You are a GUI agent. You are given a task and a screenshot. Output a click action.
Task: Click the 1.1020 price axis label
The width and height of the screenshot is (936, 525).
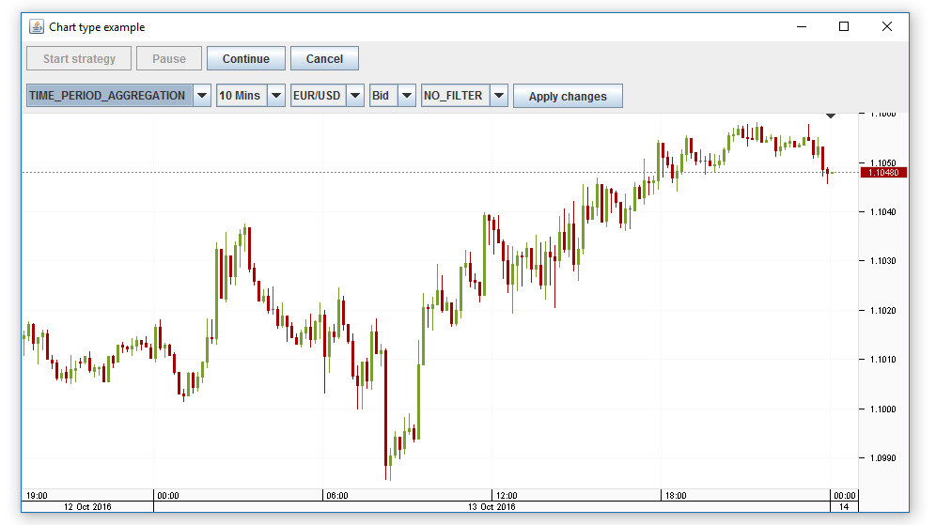point(882,310)
